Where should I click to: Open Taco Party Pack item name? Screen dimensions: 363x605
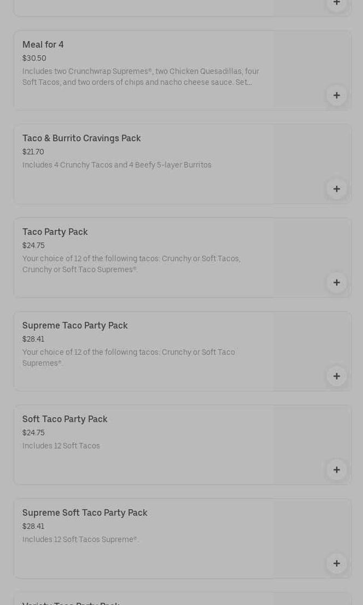(x=55, y=232)
